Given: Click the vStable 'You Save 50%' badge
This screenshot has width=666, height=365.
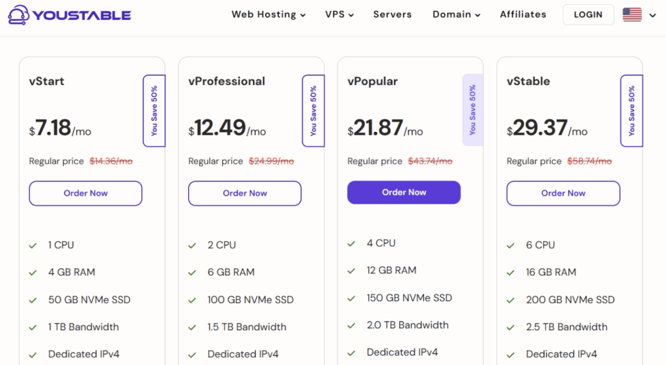Looking at the screenshot, I should click(x=632, y=110).
